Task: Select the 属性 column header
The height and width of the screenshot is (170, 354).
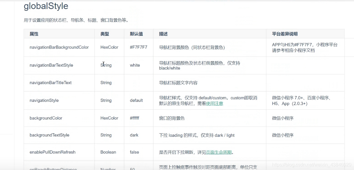Action: tap(34, 34)
